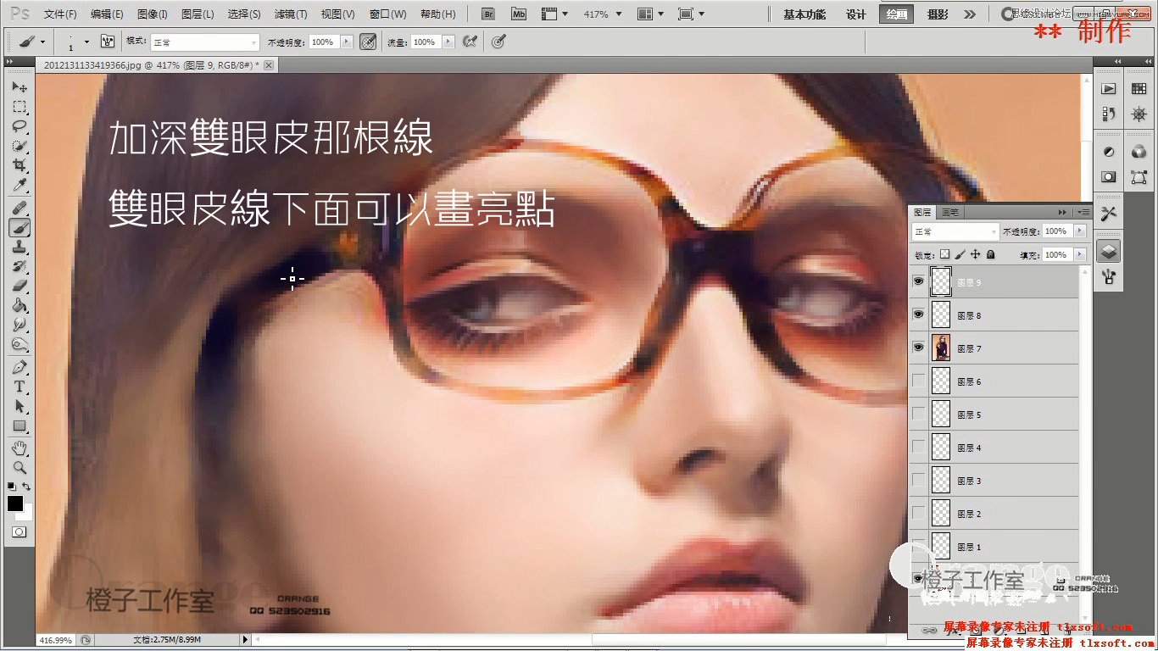Screen dimensions: 1158x651
Task: Open the 滤镜(T) menu
Action: pos(291,14)
